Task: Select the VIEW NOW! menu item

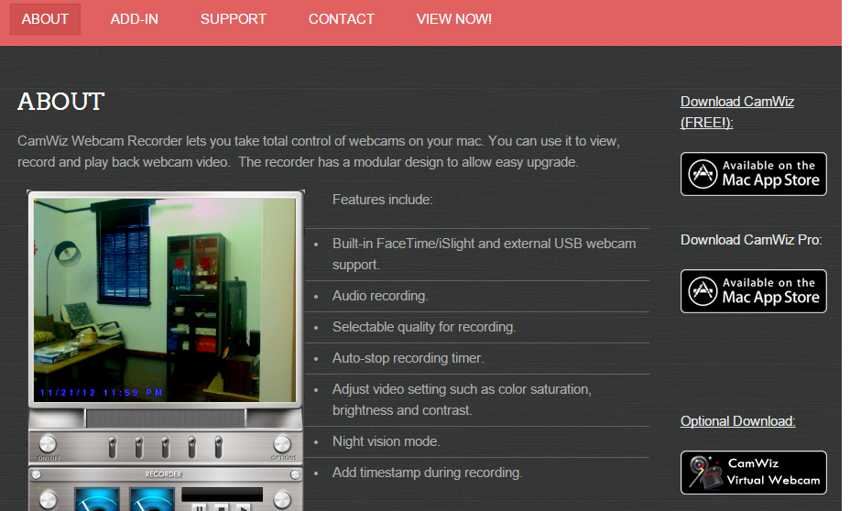Action: click(x=453, y=19)
